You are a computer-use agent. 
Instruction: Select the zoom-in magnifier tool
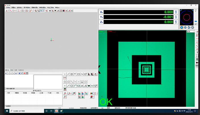click(35, 11)
